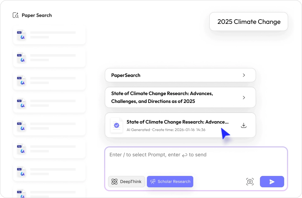Select the fourth PDF paper card

(x=49, y=104)
